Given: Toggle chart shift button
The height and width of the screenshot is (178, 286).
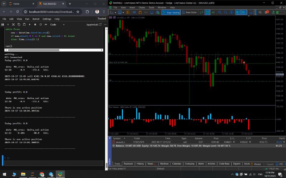Looking at the screenshot, I should (244, 12).
